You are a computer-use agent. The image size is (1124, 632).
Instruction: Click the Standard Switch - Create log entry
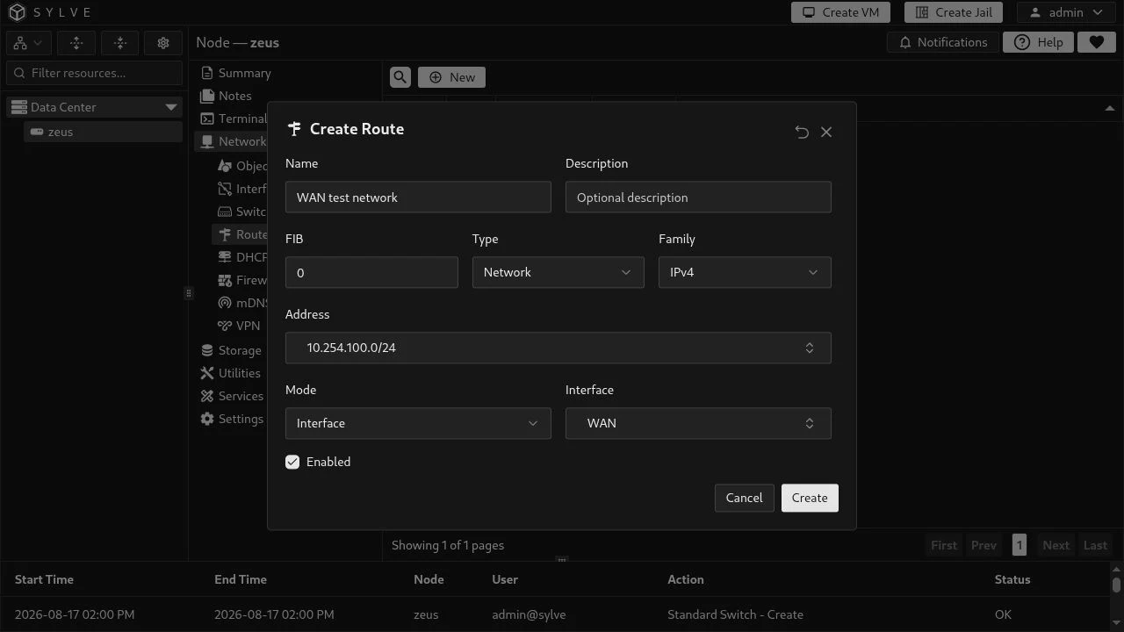click(735, 614)
